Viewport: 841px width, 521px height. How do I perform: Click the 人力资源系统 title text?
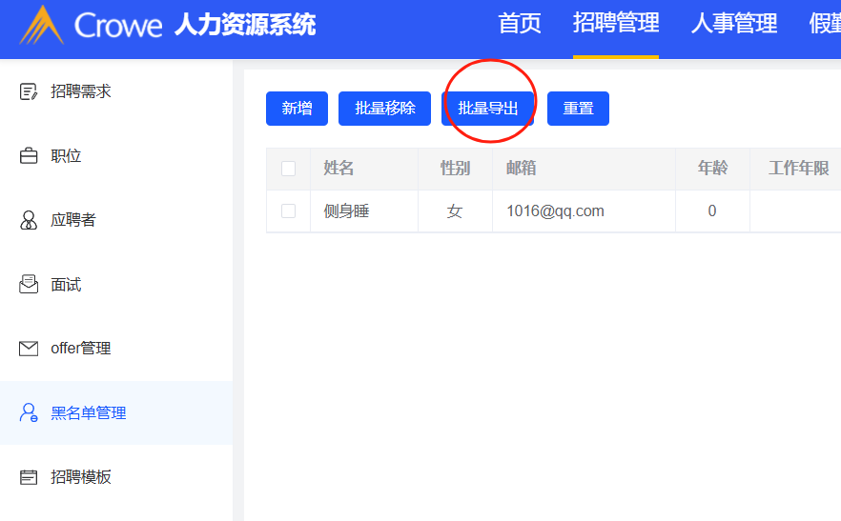[x=245, y=25]
